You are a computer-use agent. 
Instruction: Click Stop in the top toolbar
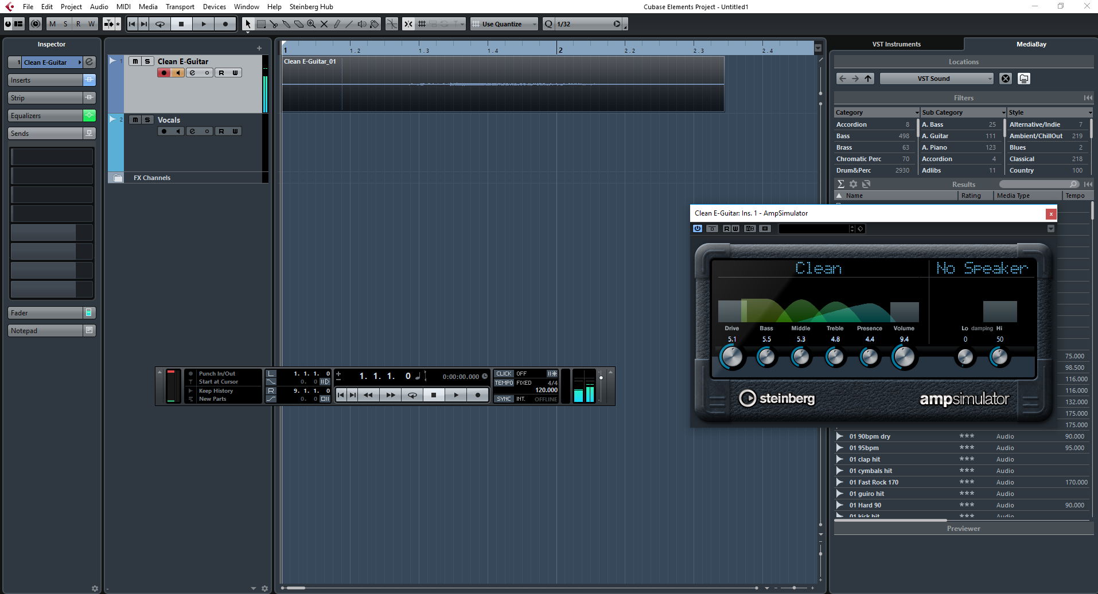pos(181,24)
